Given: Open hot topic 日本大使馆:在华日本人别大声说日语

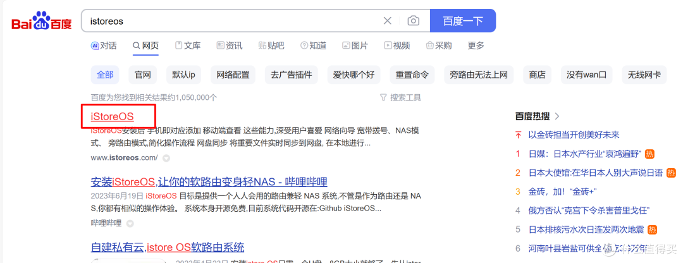Looking at the screenshot, I should pos(596,173).
